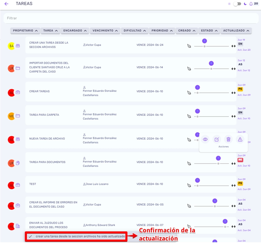Screen dimensions: 261x244
Task: Open the notifications bell
Action: (x=251, y=4)
